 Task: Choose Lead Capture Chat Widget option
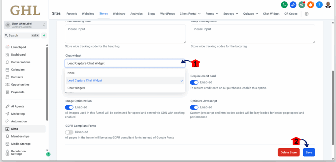[x=125, y=81]
